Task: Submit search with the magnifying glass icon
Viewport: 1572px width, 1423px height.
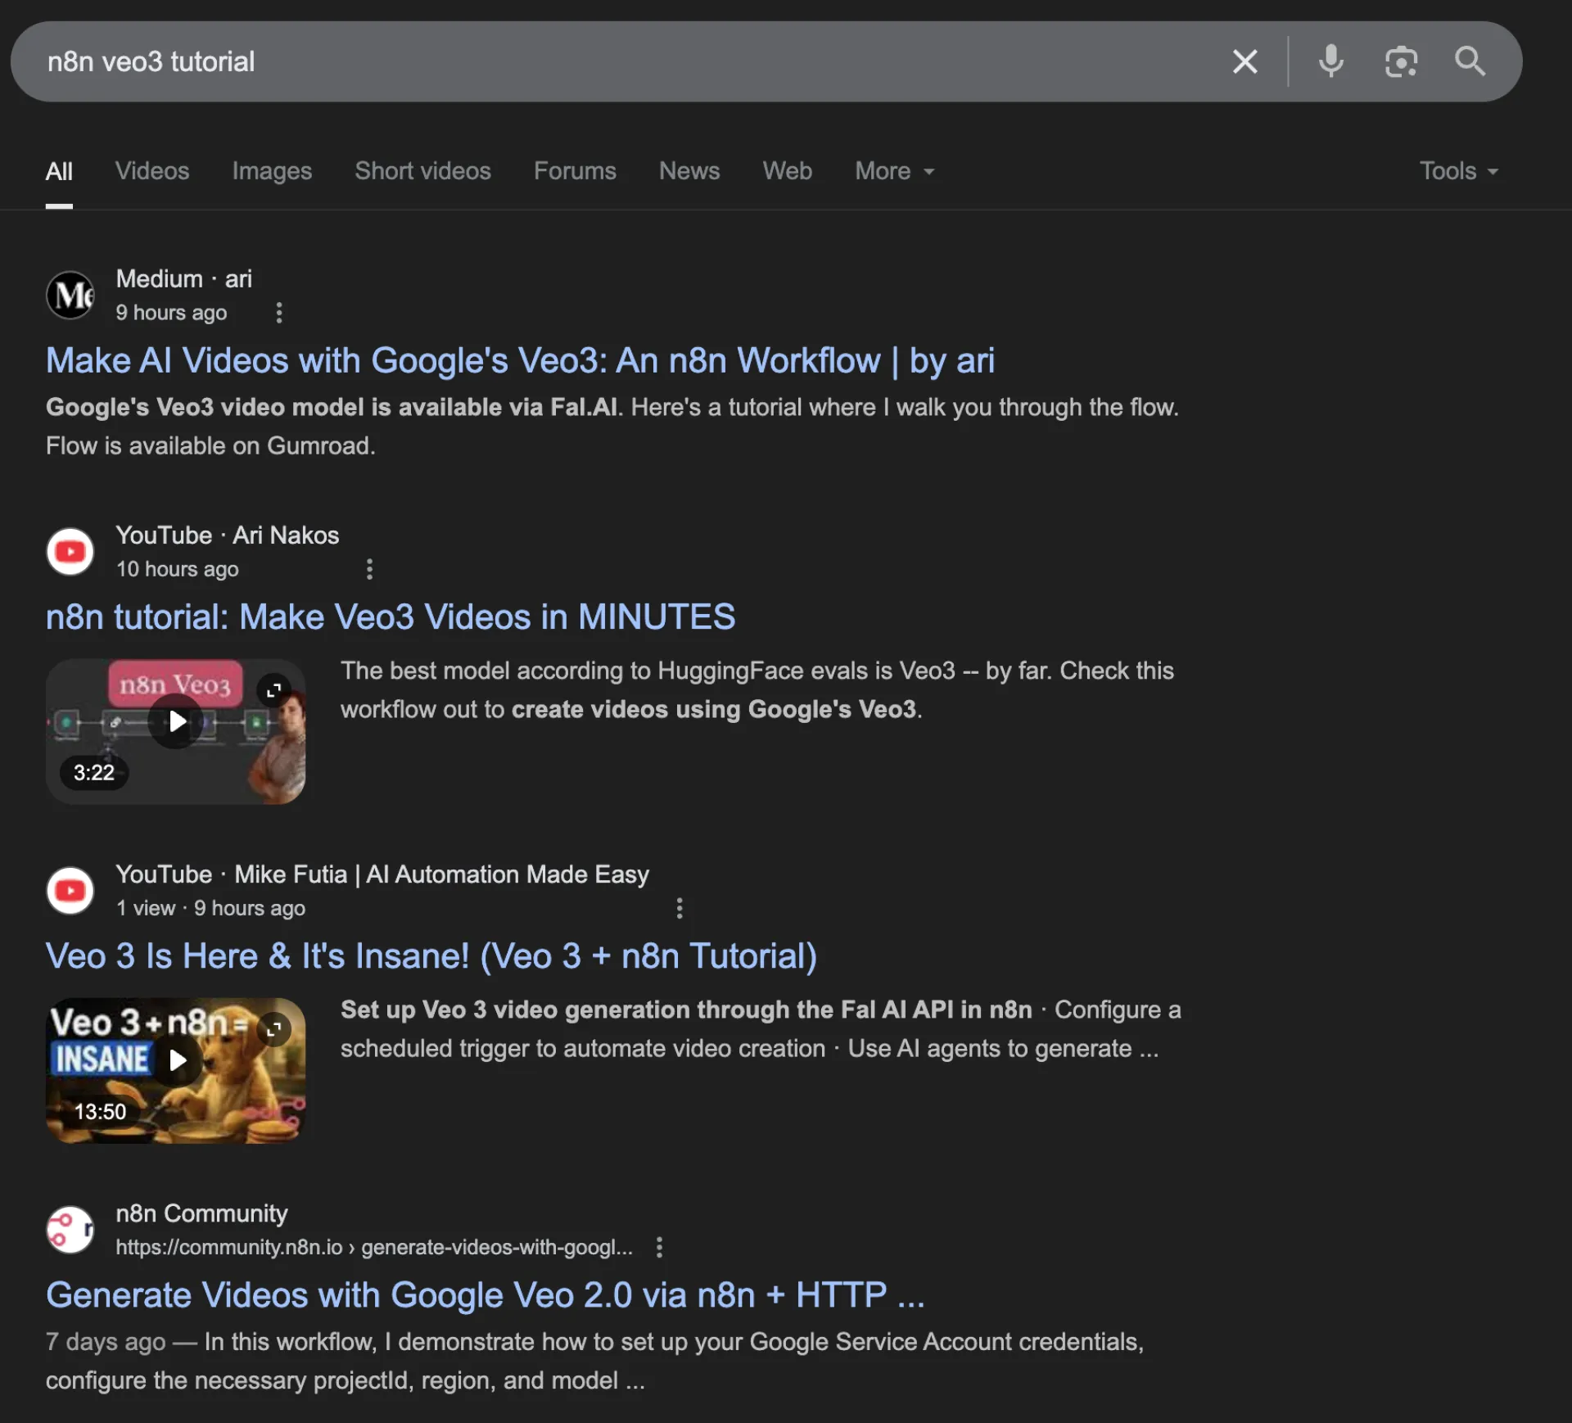Action: click(1470, 61)
